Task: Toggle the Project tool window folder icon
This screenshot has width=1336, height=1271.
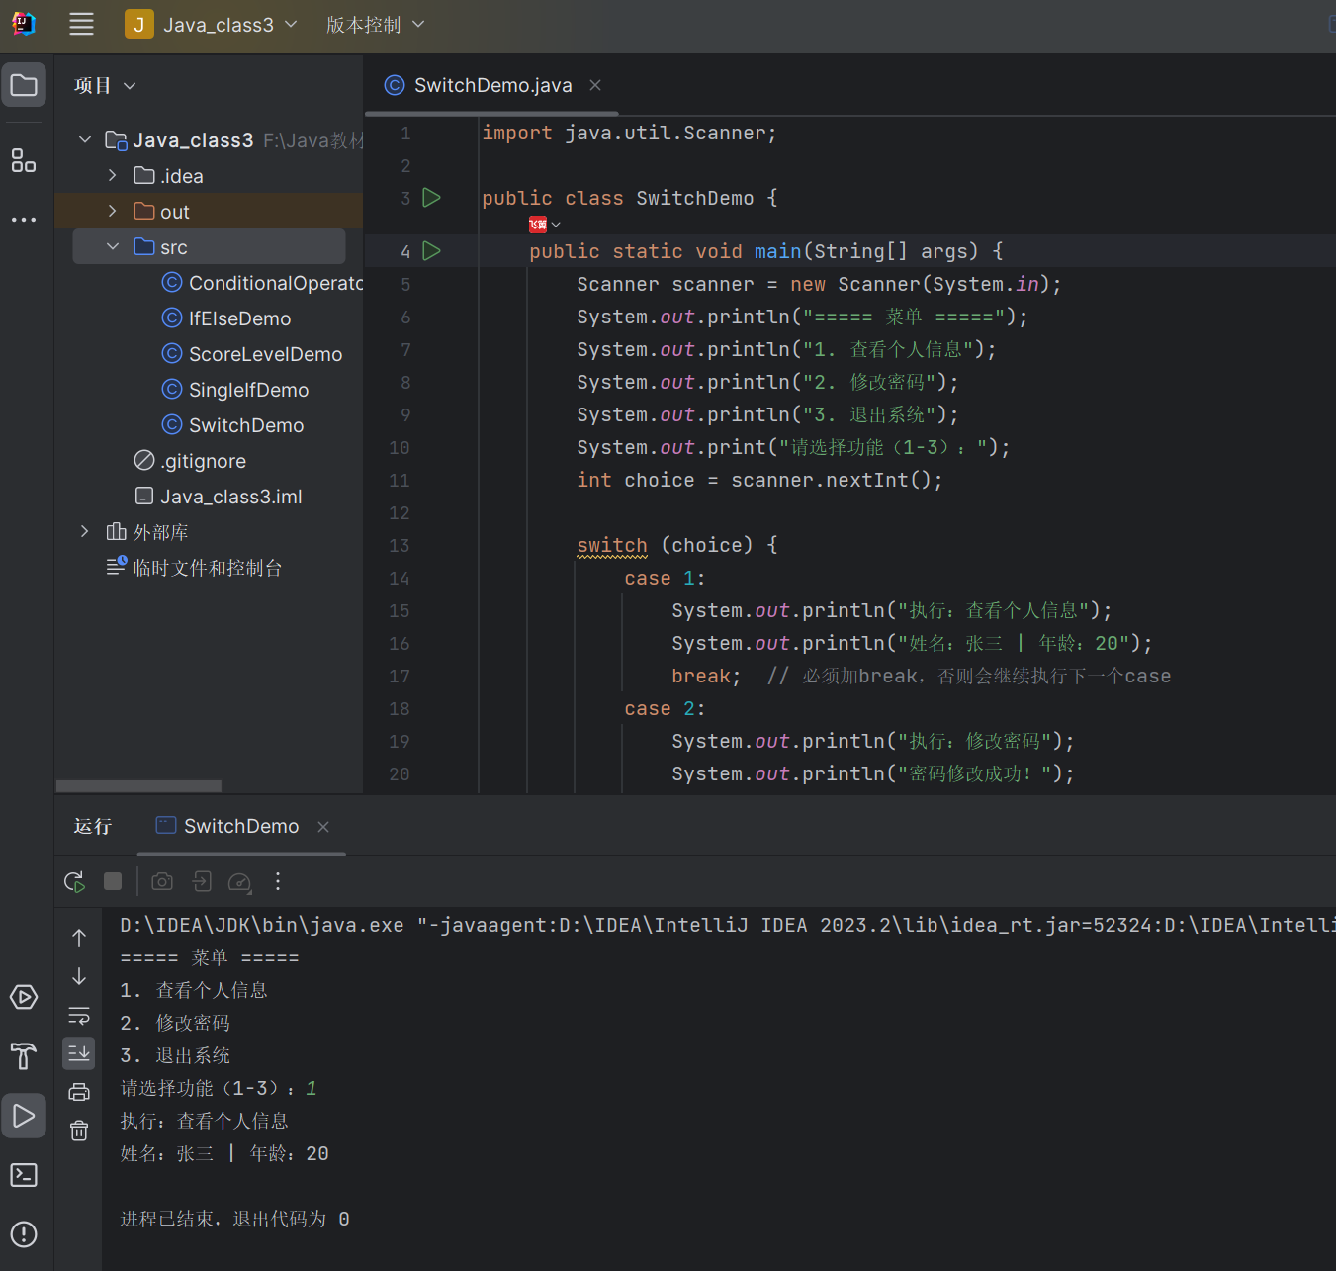Action: 24,85
